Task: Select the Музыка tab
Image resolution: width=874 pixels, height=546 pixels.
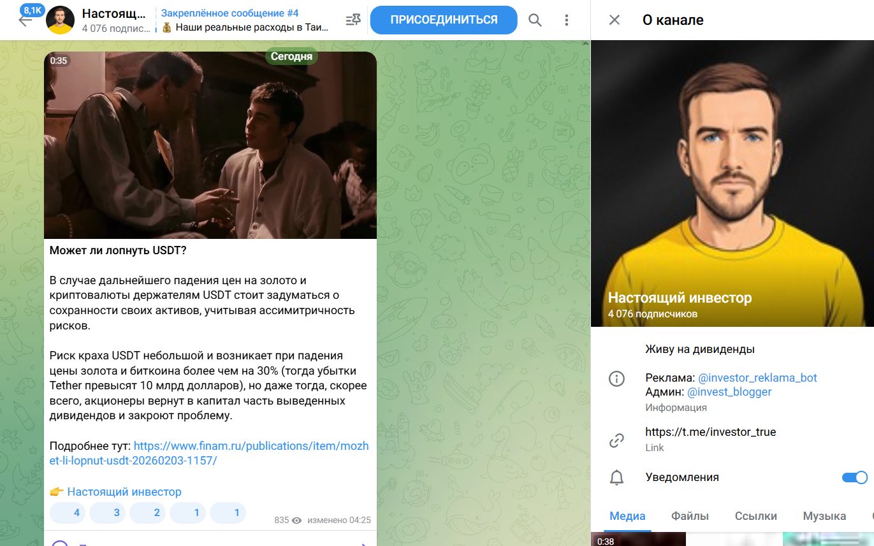Action: pyautogui.click(x=824, y=516)
